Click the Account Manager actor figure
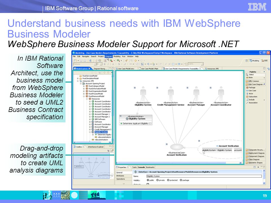 [196, 94]
